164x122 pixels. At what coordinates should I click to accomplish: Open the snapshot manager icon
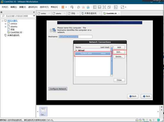(x=88, y=7)
